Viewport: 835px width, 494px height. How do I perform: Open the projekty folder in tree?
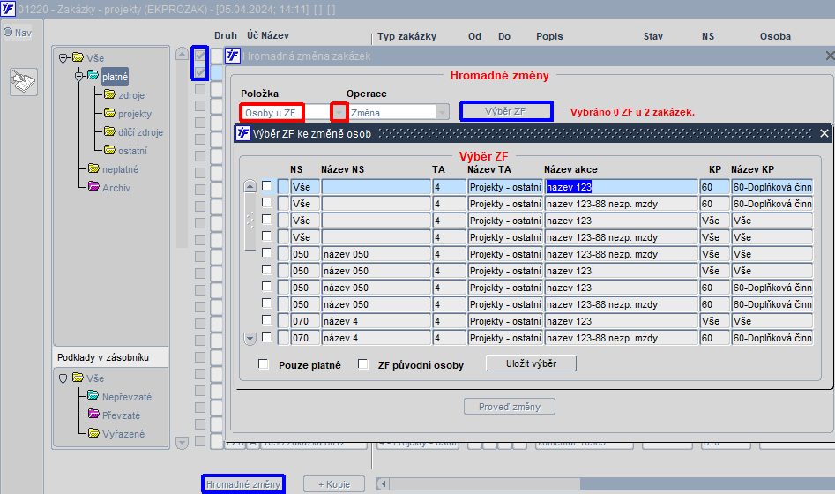(x=135, y=114)
